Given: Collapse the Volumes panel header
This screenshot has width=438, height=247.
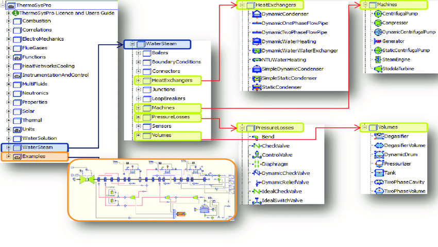Looking at the screenshot, I should (364, 127).
